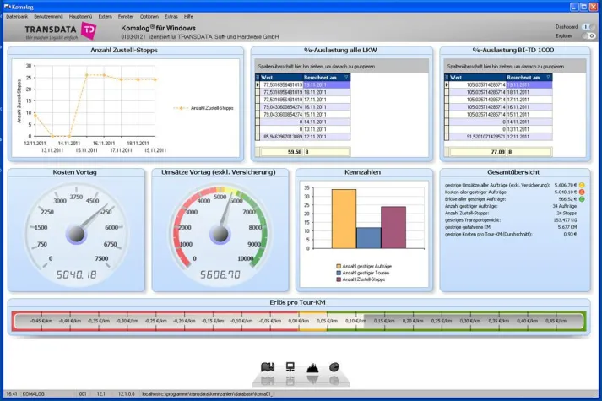Screen dimensions: 602x401
Task: Click the Komalog app icon in title bar
Action: (7, 7)
